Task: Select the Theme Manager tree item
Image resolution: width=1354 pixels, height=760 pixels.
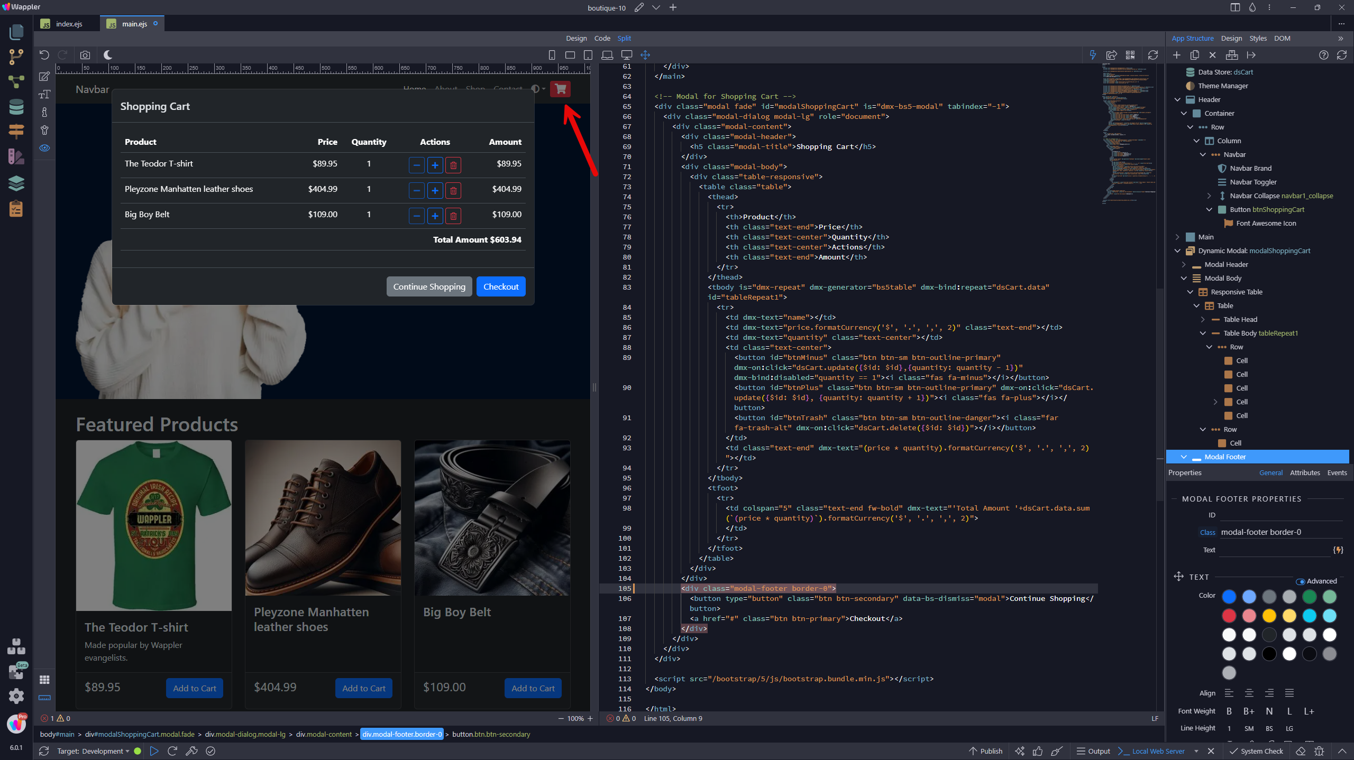Action: pos(1223,86)
